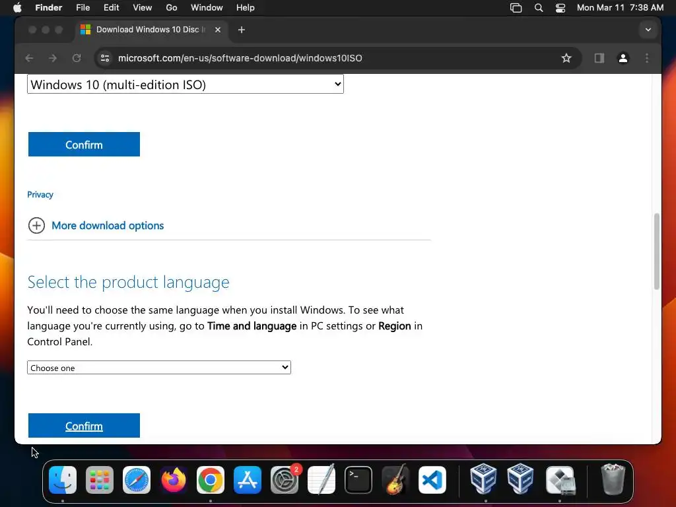Open the Finder menu
The image size is (676, 507).
pyautogui.click(x=48, y=8)
